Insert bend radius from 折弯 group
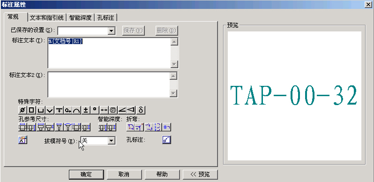Screen dimensions: 374x182 click(131, 127)
